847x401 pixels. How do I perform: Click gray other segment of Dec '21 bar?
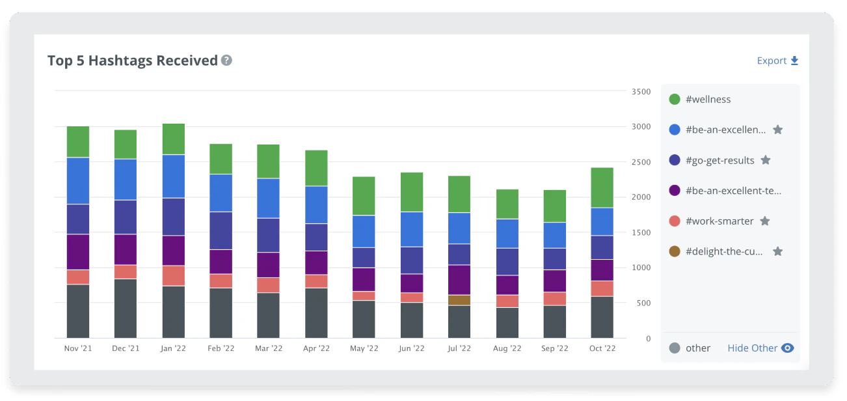pyautogui.click(x=126, y=309)
